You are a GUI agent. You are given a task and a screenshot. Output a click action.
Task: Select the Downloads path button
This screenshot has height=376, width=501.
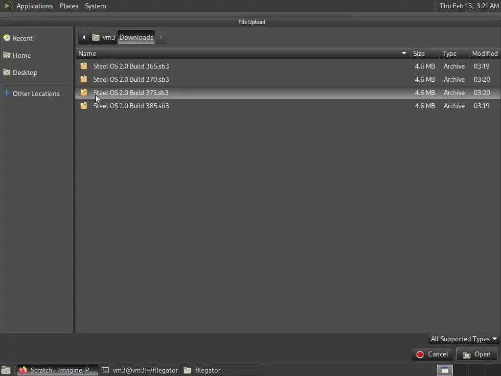pos(136,37)
